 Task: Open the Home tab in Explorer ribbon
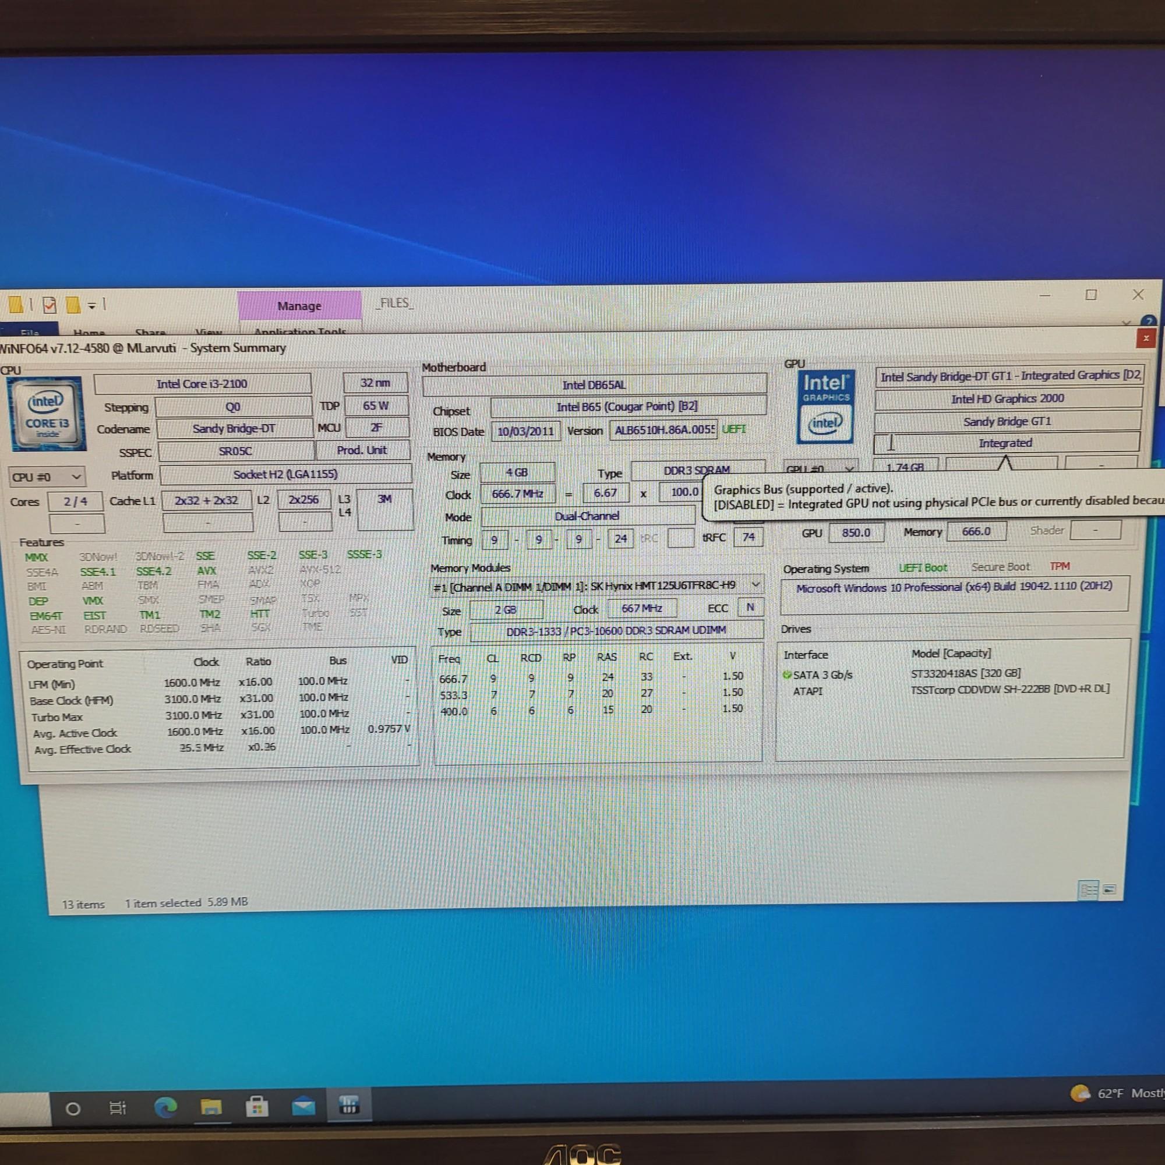(x=89, y=331)
